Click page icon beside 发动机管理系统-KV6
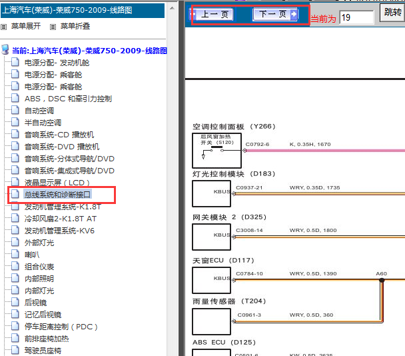 [15, 230]
